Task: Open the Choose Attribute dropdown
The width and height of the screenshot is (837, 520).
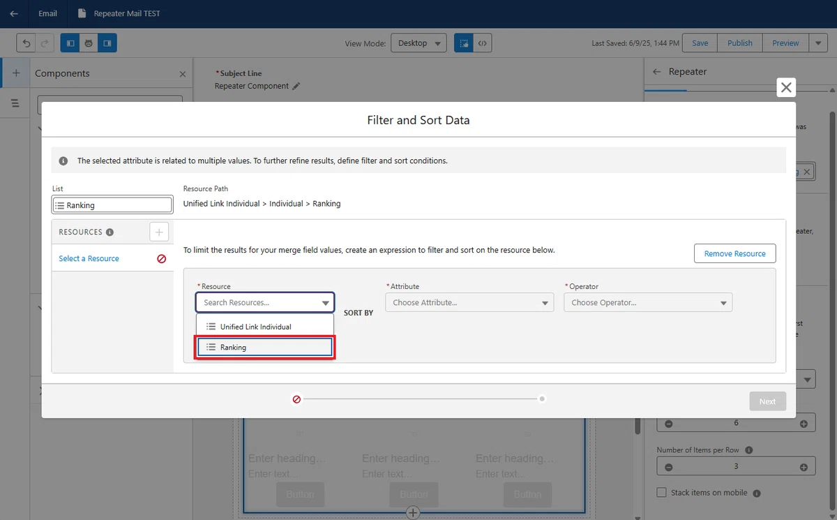Action: pos(469,302)
